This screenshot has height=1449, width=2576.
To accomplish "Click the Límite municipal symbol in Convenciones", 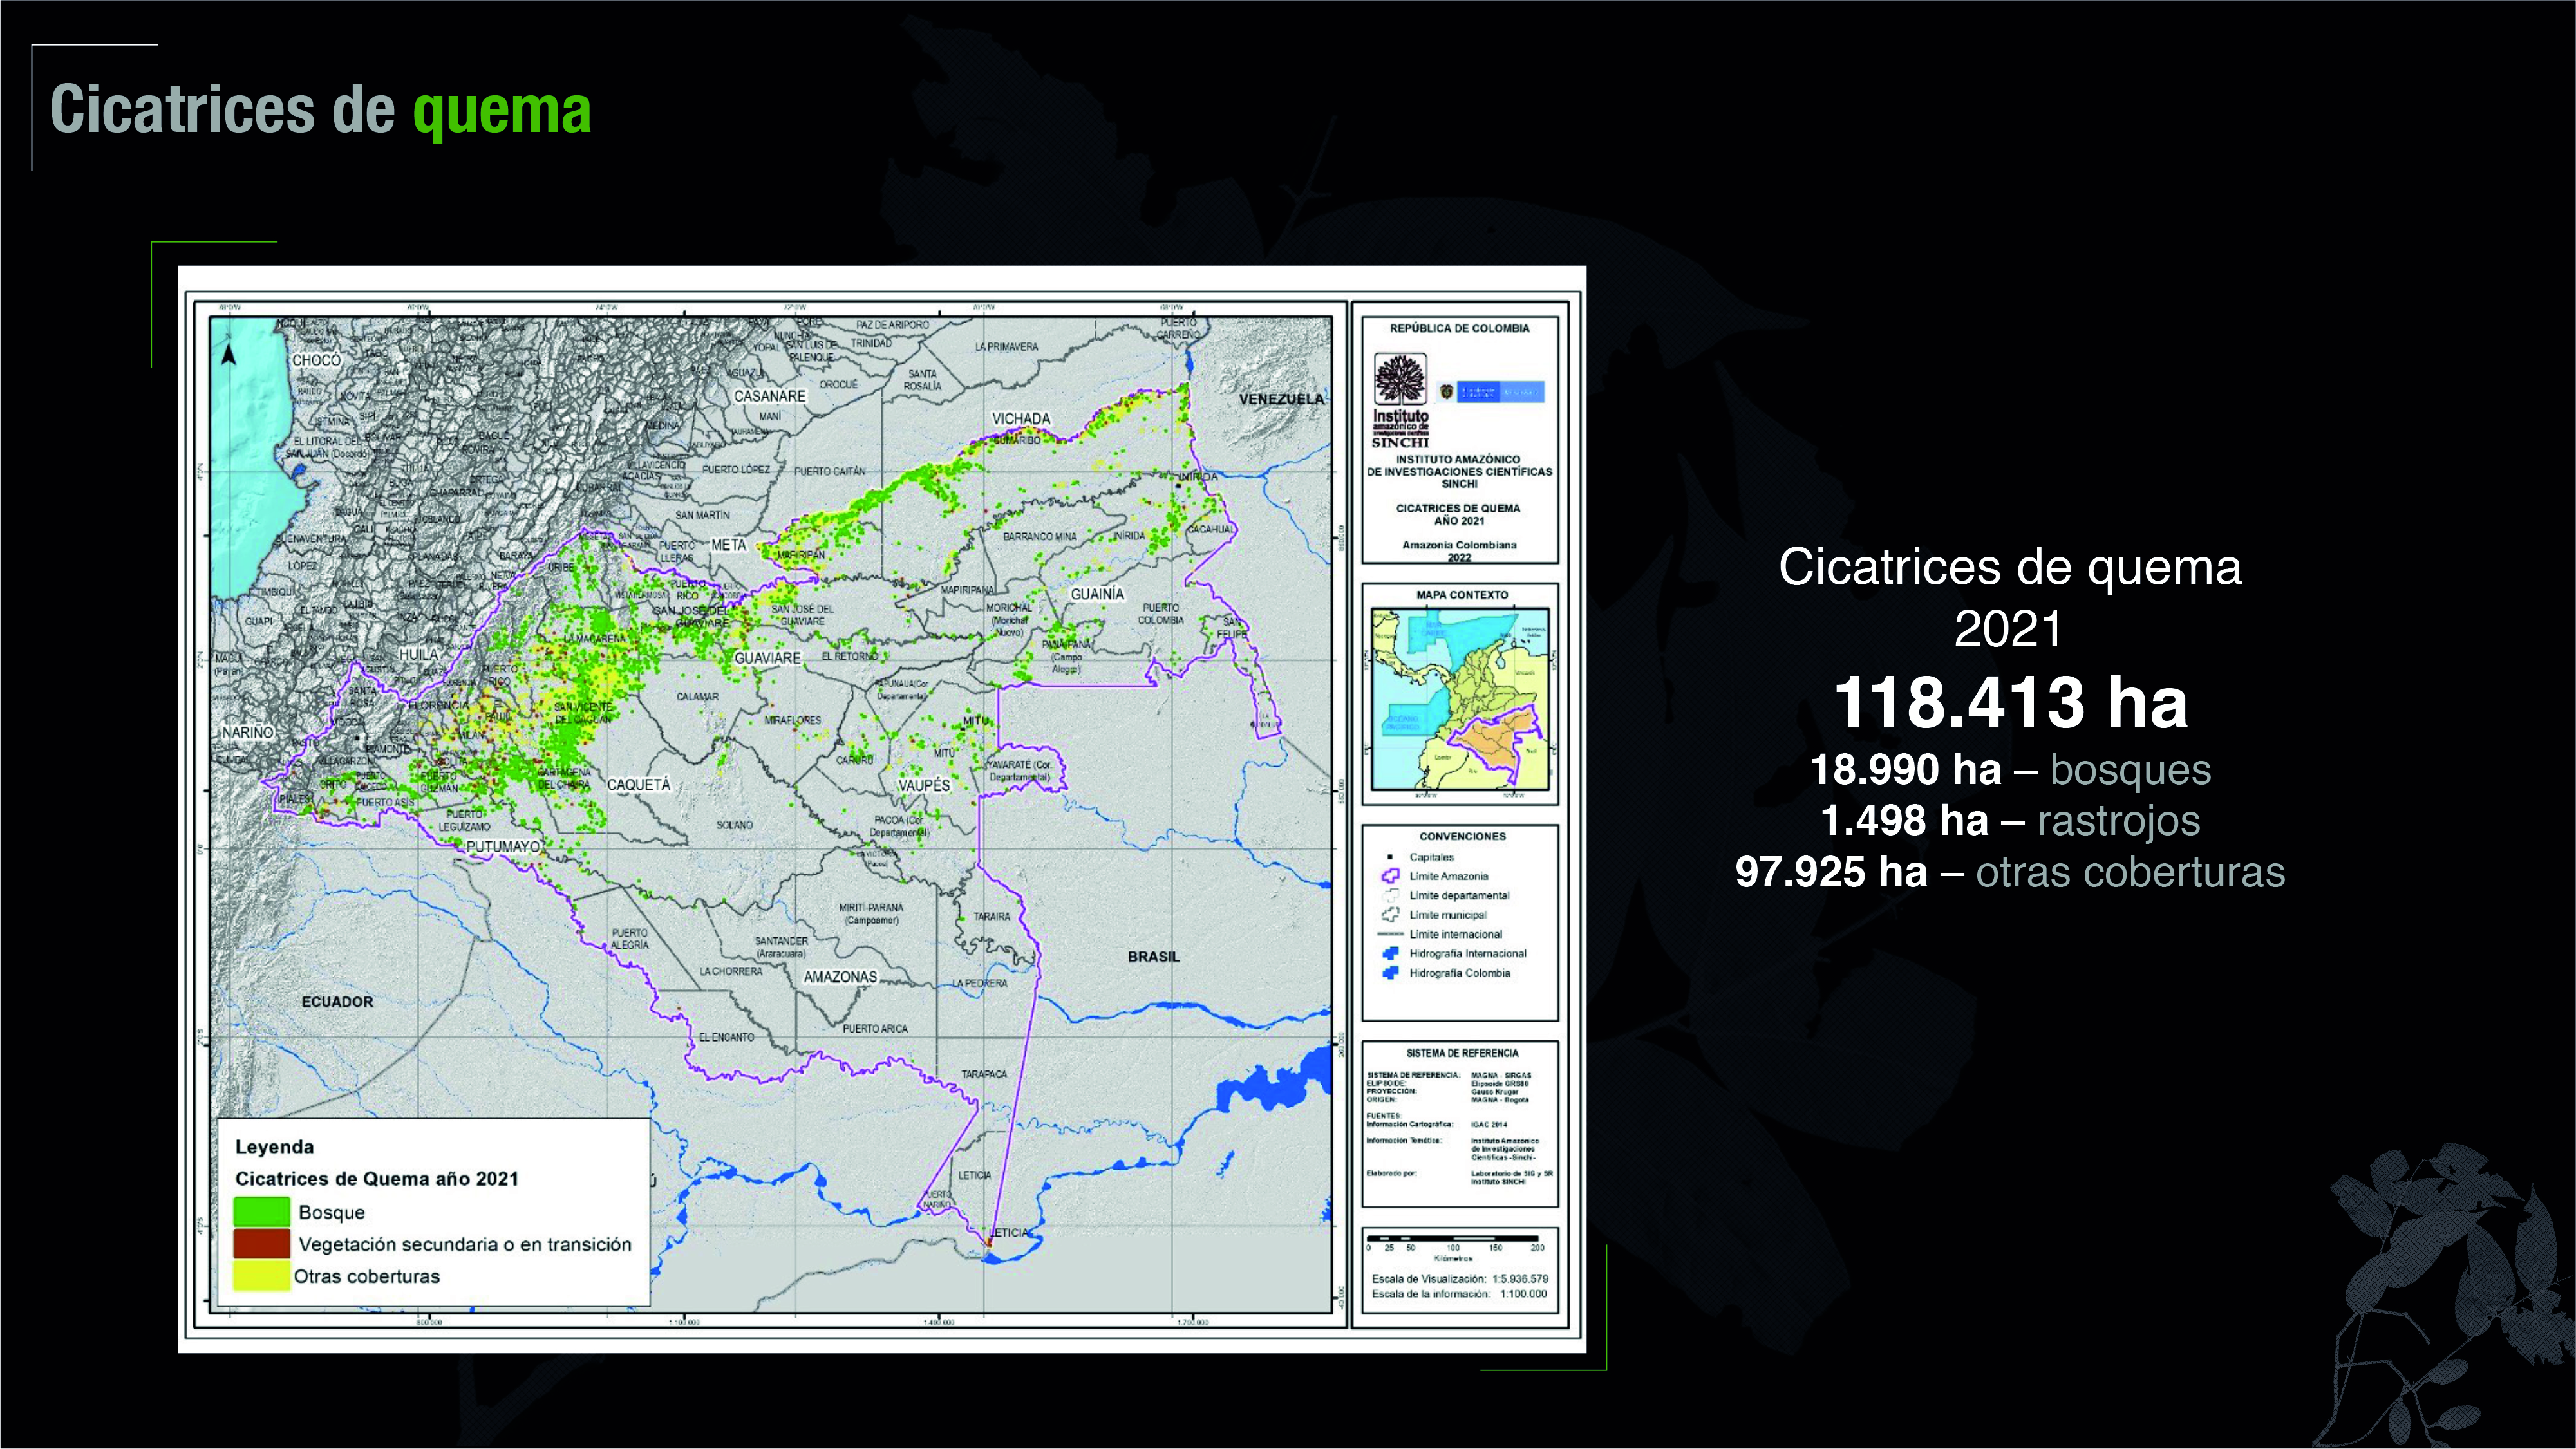I will (1390, 915).
